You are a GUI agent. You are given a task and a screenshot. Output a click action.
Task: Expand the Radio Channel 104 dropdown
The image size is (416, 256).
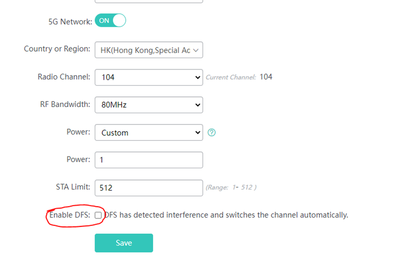click(149, 78)
